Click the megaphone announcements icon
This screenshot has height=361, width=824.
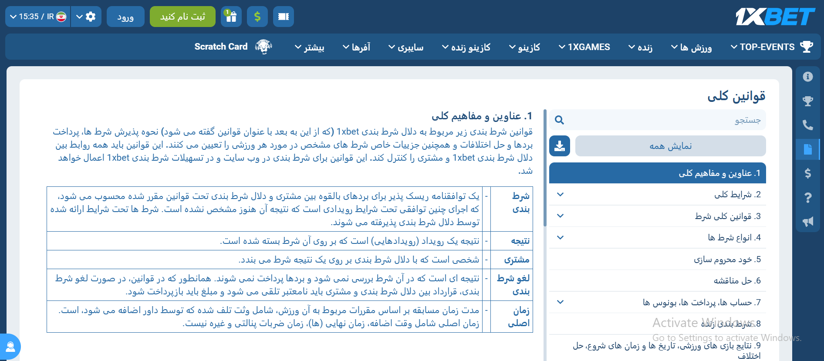pos(808,222)
